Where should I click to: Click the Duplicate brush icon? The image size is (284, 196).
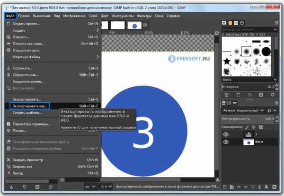point(249,95)
